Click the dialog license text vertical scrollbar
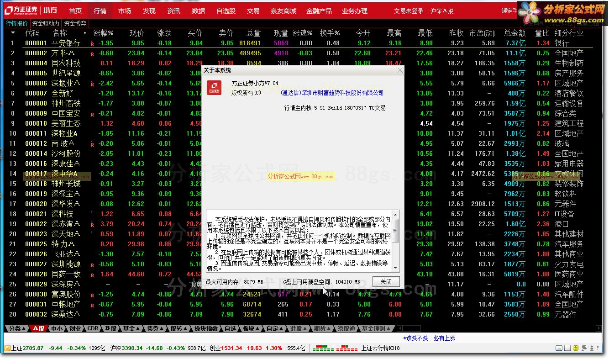 click(395, 241)
